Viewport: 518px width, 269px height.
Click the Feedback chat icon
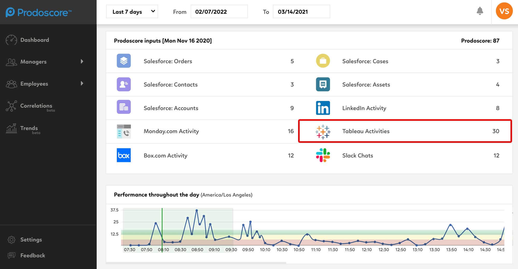point(11,256)
